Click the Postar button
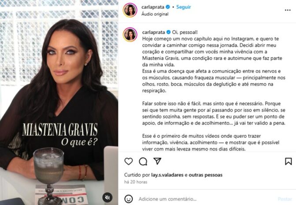 coord(285,199)
